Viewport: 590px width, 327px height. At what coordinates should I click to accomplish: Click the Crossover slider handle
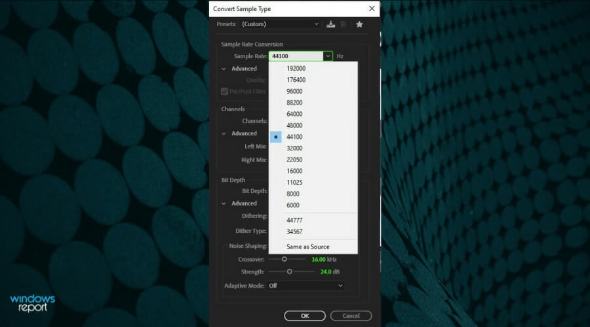[x=285, y=259]
